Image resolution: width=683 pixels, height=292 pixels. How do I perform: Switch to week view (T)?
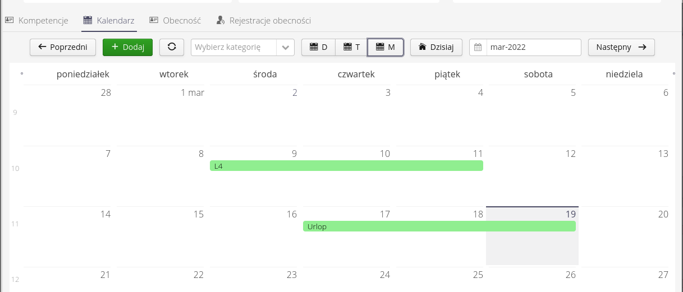pyautogui.click(x=351, y=47)
